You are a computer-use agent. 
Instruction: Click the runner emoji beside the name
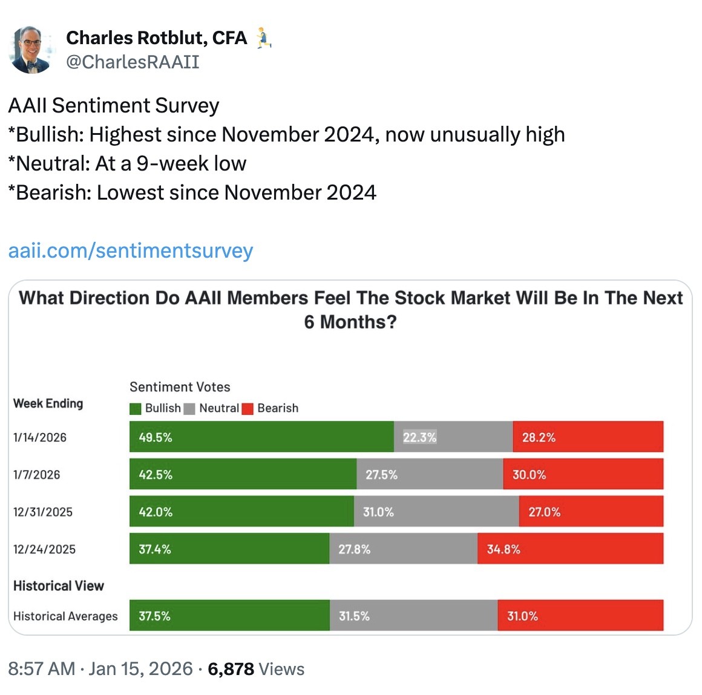coord(262,38)
